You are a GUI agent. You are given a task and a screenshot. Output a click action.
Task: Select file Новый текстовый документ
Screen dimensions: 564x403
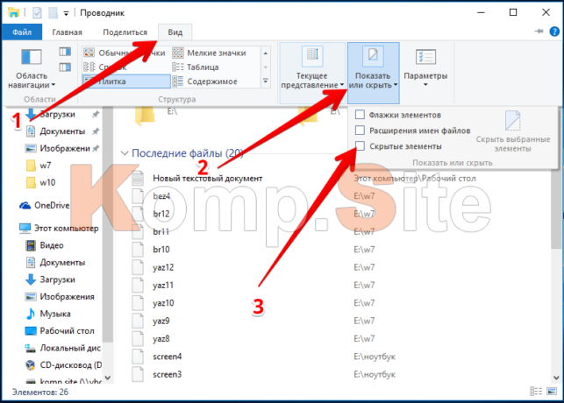click(208, 179)
